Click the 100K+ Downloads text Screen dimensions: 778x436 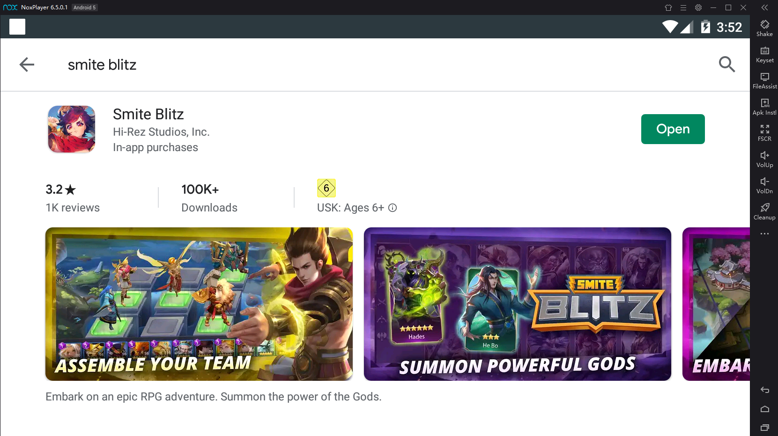[x=209, y=198]
